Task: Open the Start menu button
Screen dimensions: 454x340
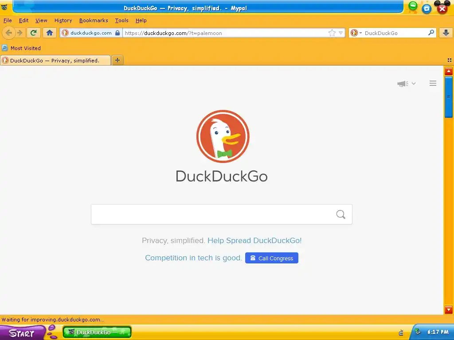Action: click(x=23, y=332)
